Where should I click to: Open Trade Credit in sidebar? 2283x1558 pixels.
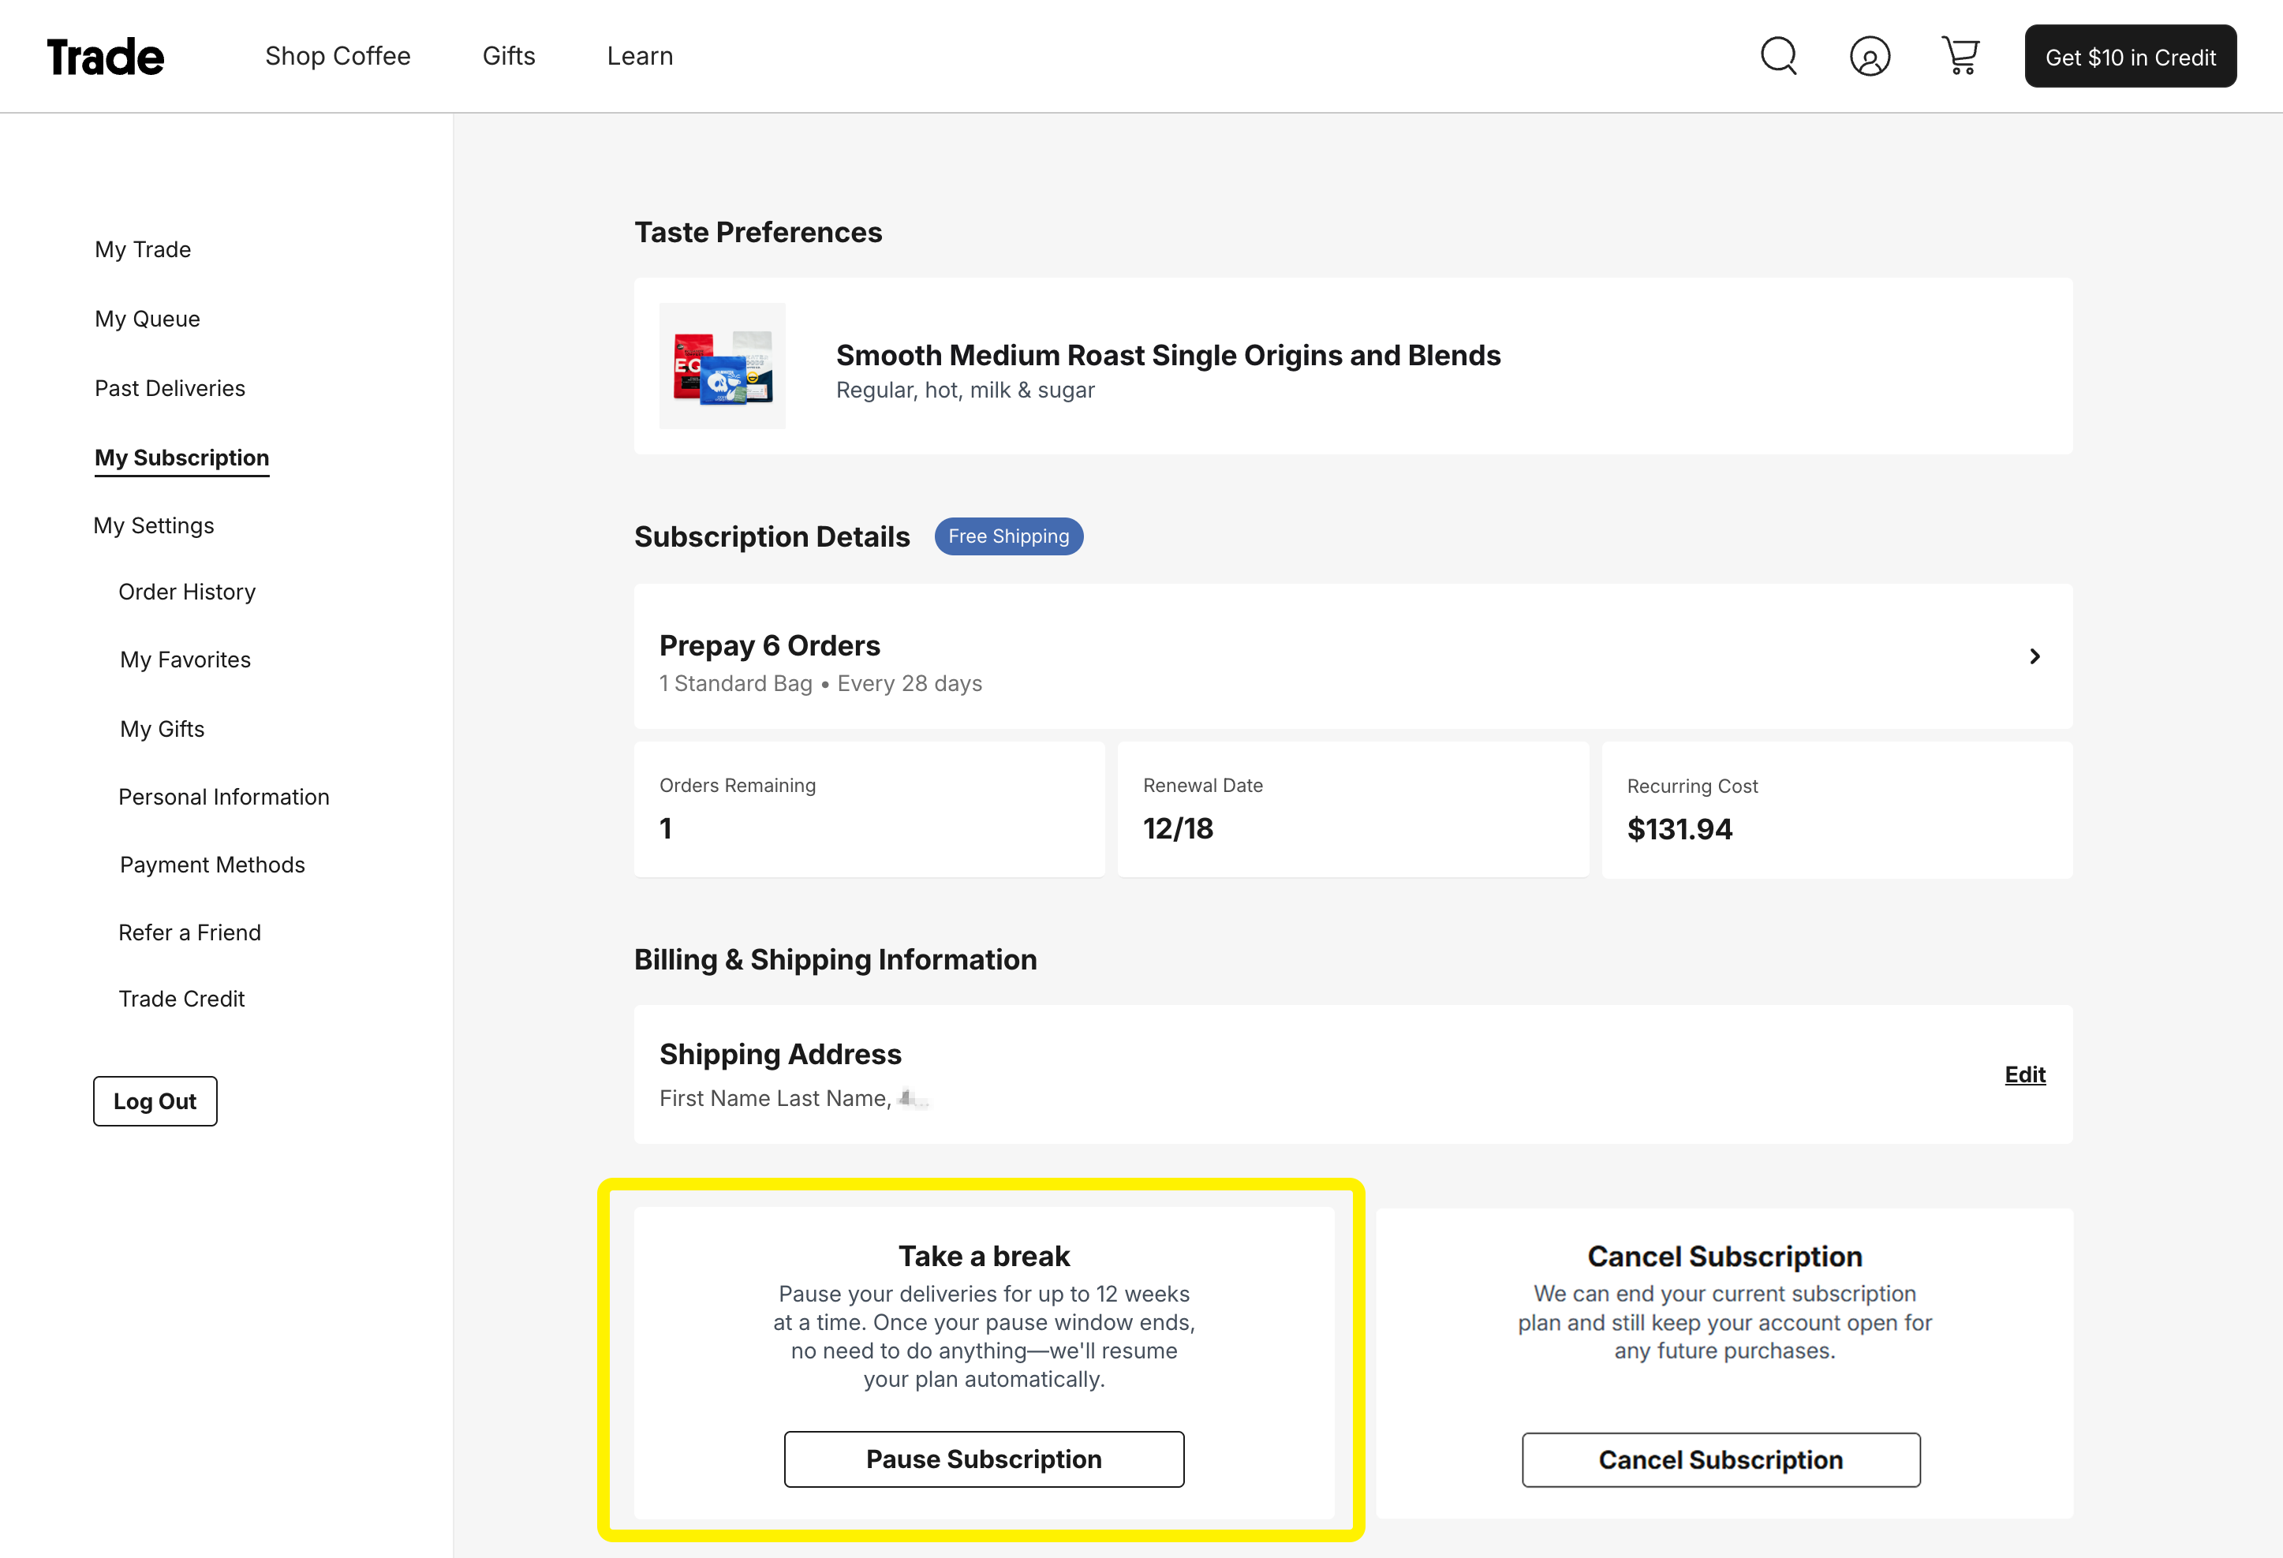pyautogui.click(x=181, y=999)
